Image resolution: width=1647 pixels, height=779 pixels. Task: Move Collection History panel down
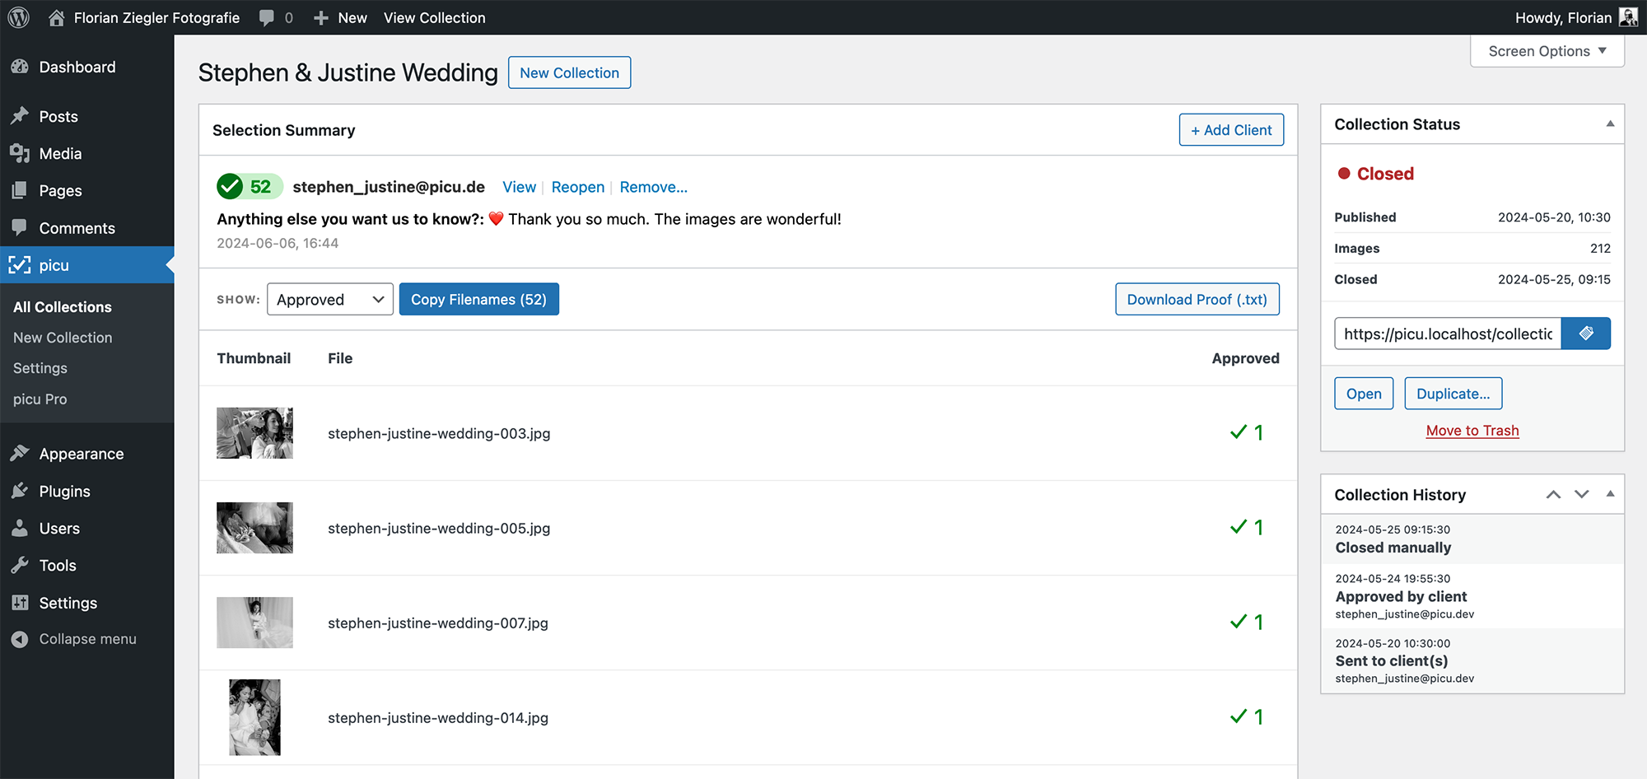coord(1582,495)
